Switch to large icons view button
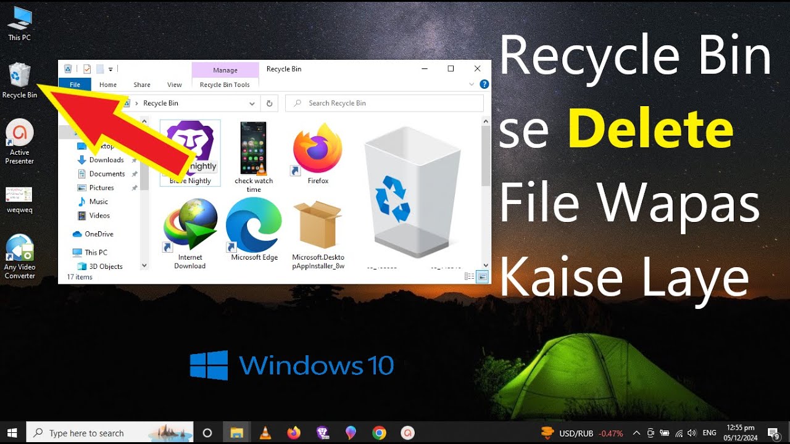This screenshot has height=444, width=790. (x=482, y=277)
